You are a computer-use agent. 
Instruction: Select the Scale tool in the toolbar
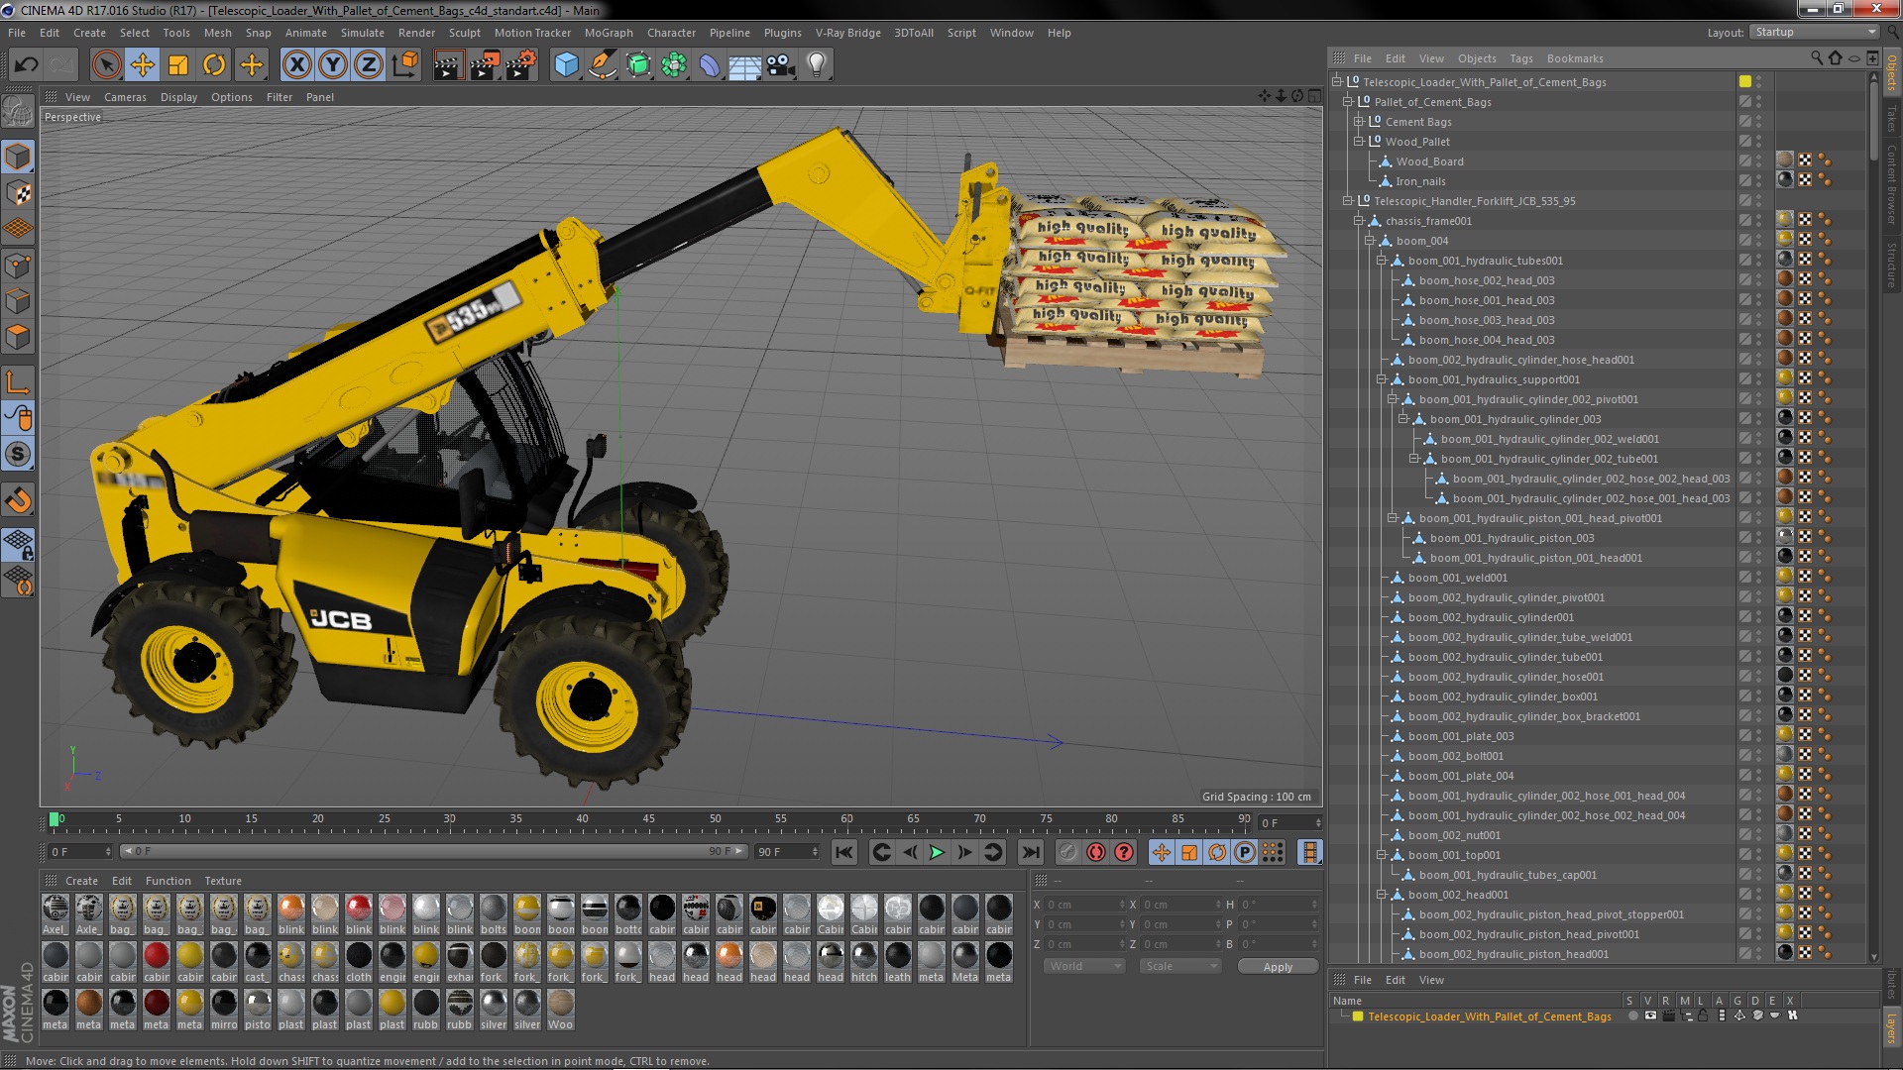[178, 65]
